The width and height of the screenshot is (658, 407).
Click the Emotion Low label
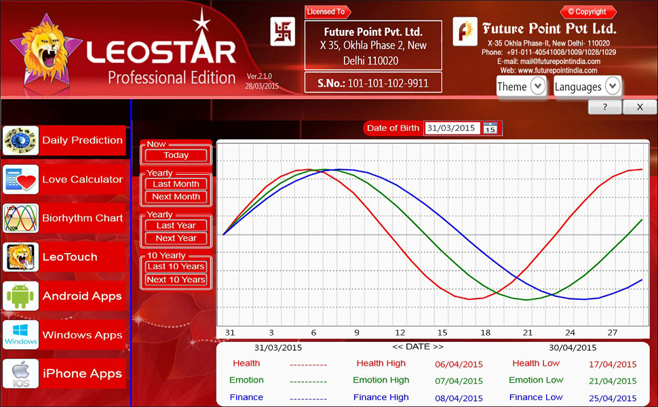[x=536, y=380]
